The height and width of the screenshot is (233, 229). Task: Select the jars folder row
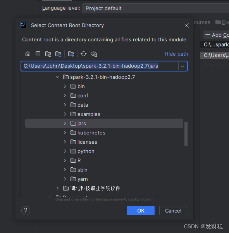coord(104,123)
